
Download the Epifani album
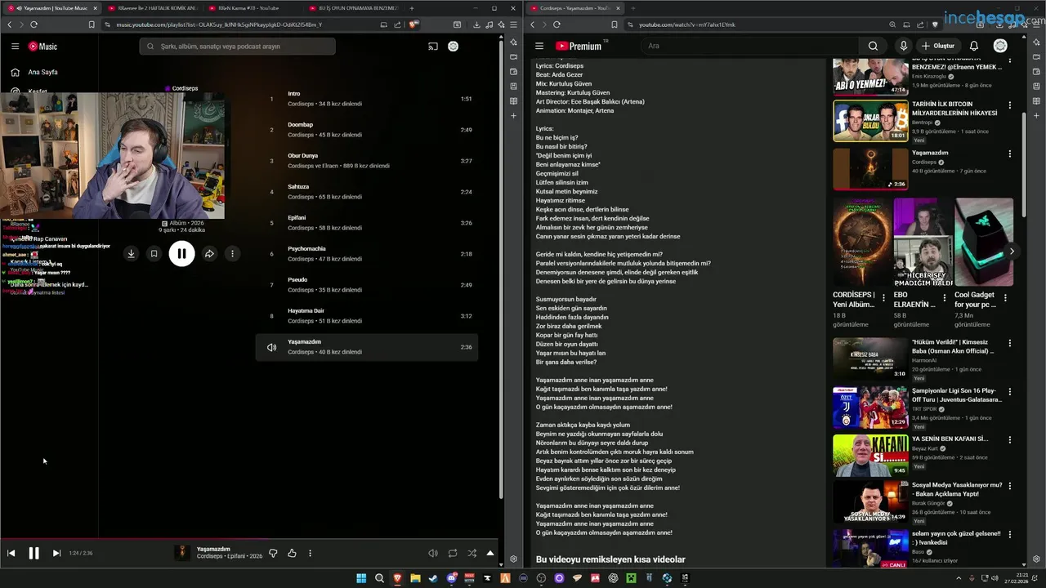pos(131,254)
